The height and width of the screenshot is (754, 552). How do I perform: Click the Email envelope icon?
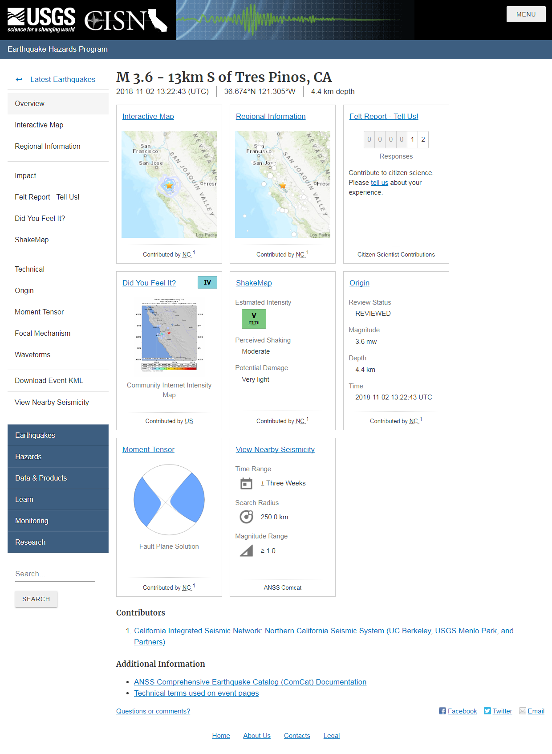tap(523, 711)
